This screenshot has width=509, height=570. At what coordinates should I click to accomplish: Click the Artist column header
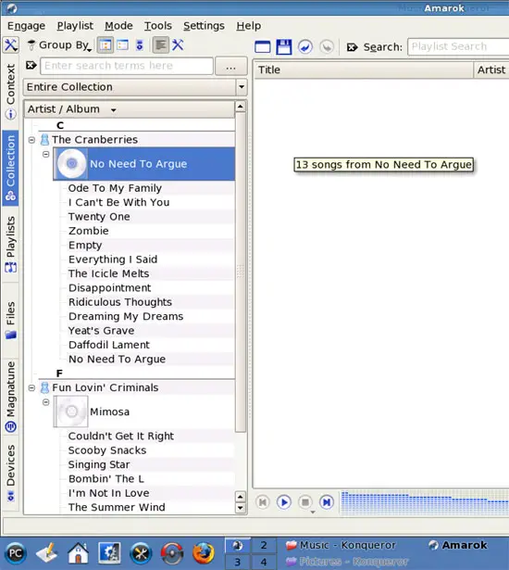(491, 70)
